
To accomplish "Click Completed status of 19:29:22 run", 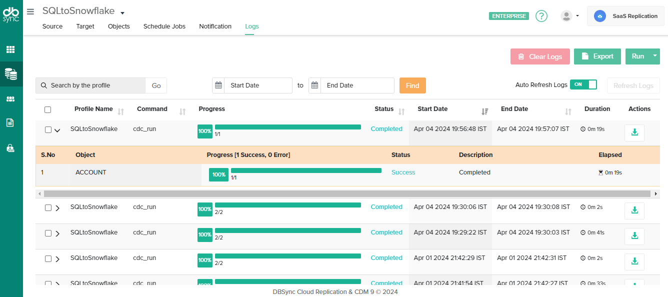I will point(386,232).
